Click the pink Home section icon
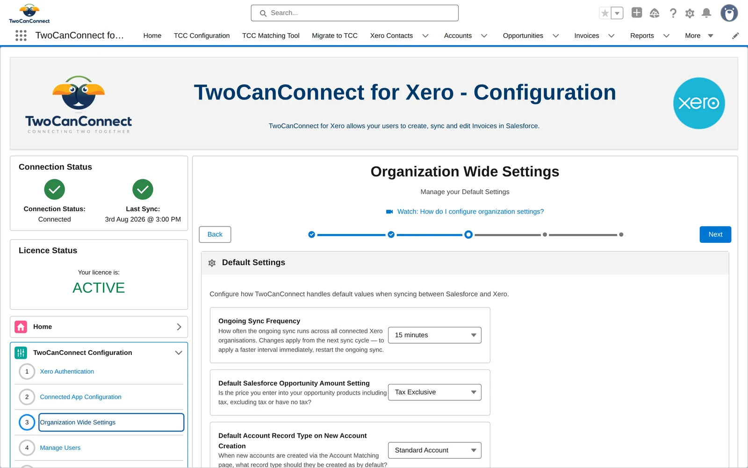748x468 pixels. pos(21,327)
